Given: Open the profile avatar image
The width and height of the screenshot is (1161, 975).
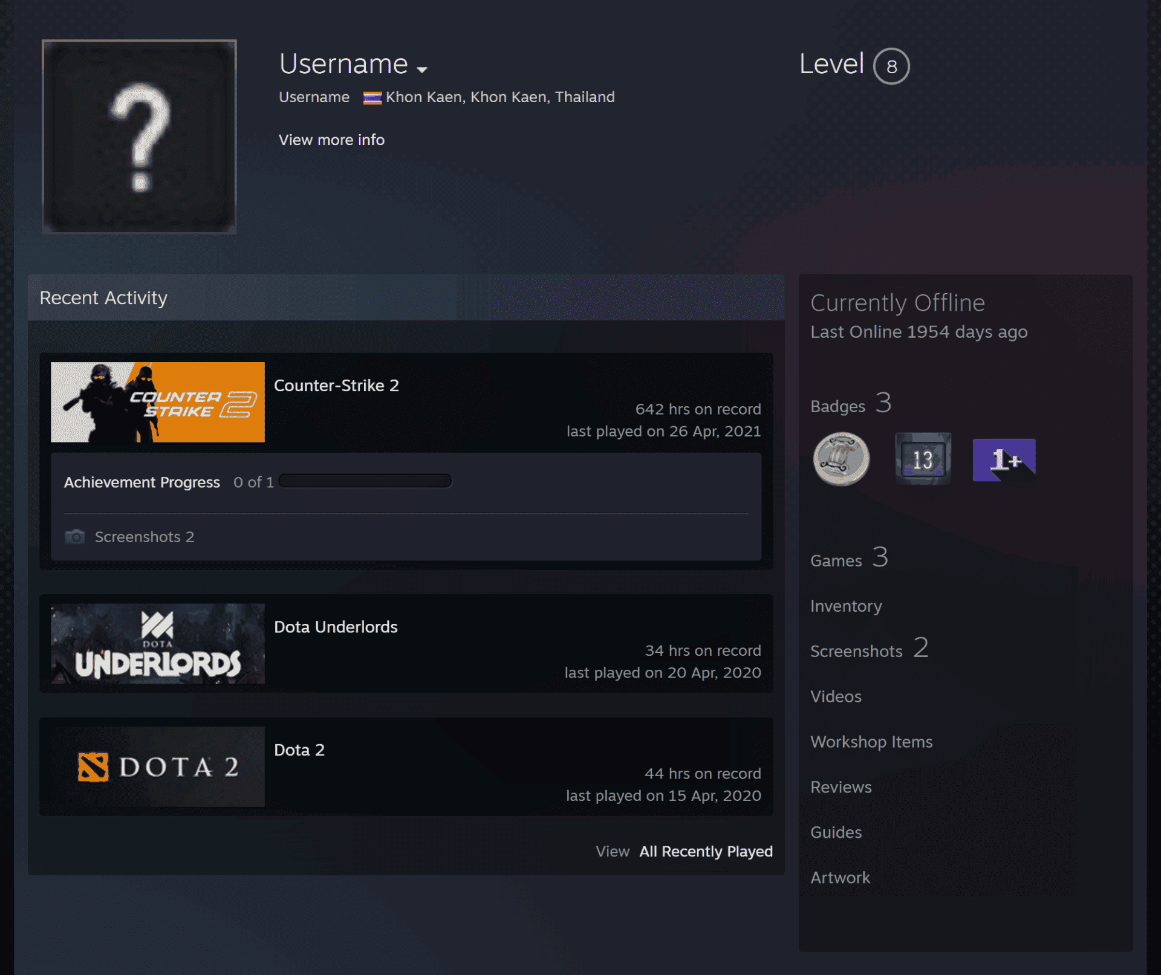Looking at the screenshot, I should [x=139, y=137].
